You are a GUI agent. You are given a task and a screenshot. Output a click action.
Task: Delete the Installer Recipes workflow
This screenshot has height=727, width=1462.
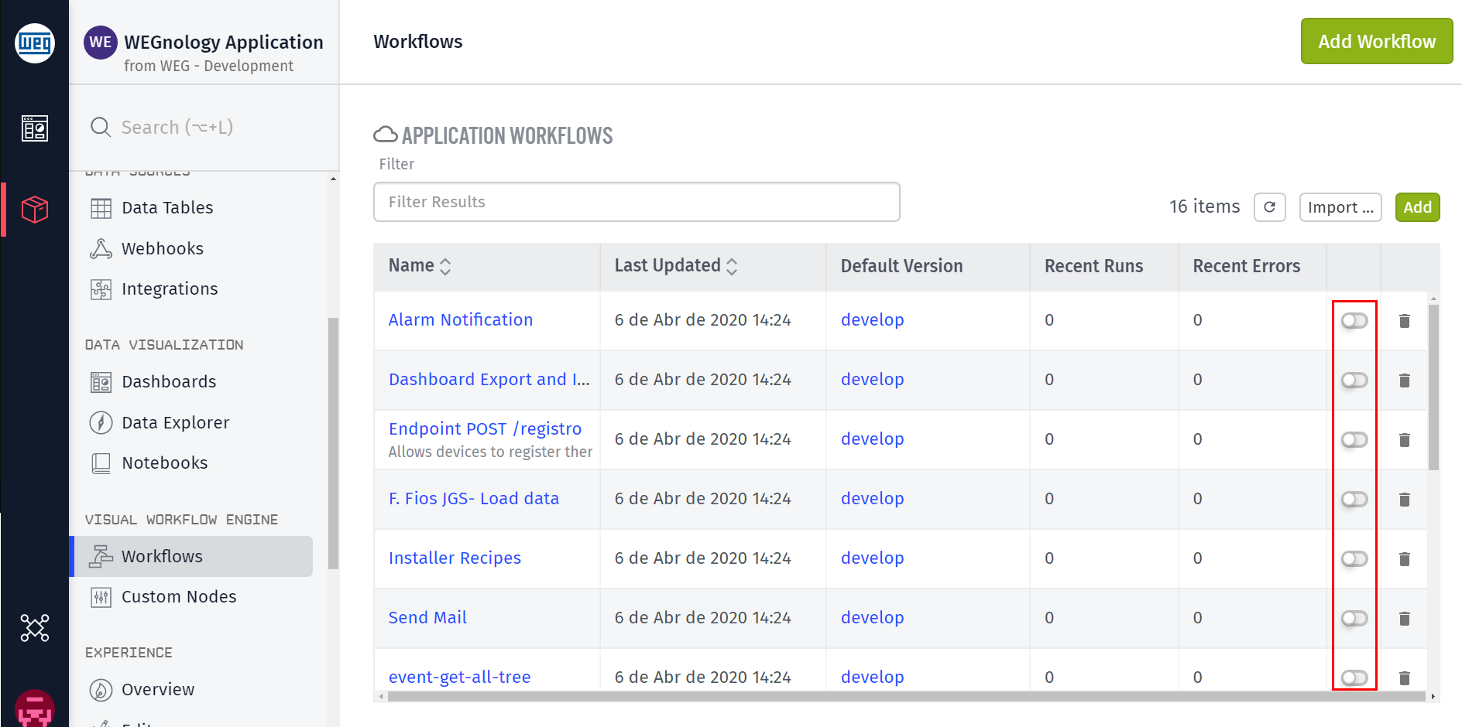tap(1405, 559)
